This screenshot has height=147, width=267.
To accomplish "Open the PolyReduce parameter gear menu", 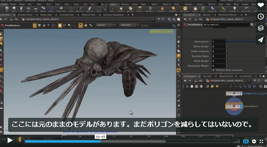I will point(252,25).
